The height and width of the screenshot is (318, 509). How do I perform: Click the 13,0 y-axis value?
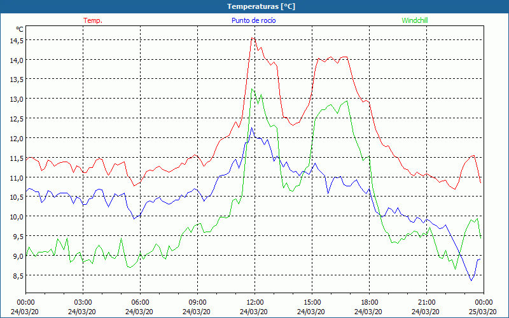[17, 99]
